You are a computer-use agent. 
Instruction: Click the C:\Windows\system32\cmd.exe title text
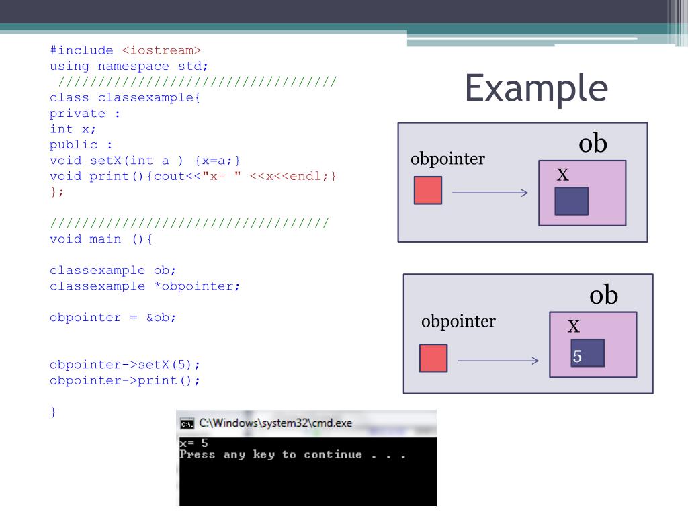[275, 423]
